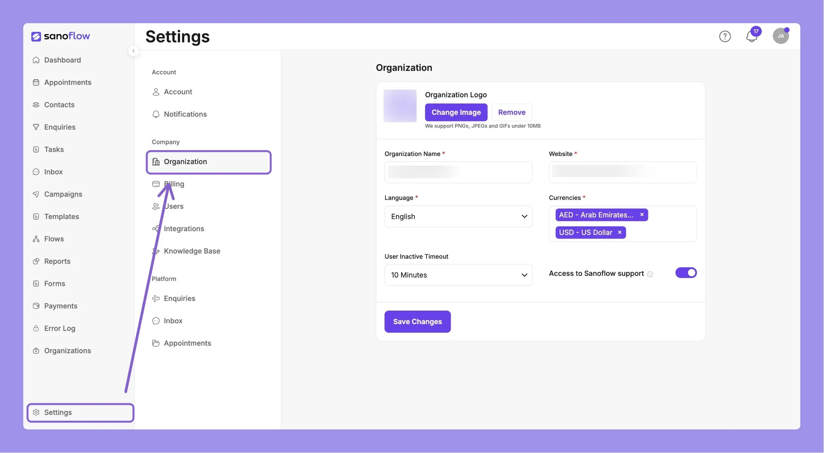The image size is (824, 453).
Task: Select Organization in the Company section
Action: 209,162
